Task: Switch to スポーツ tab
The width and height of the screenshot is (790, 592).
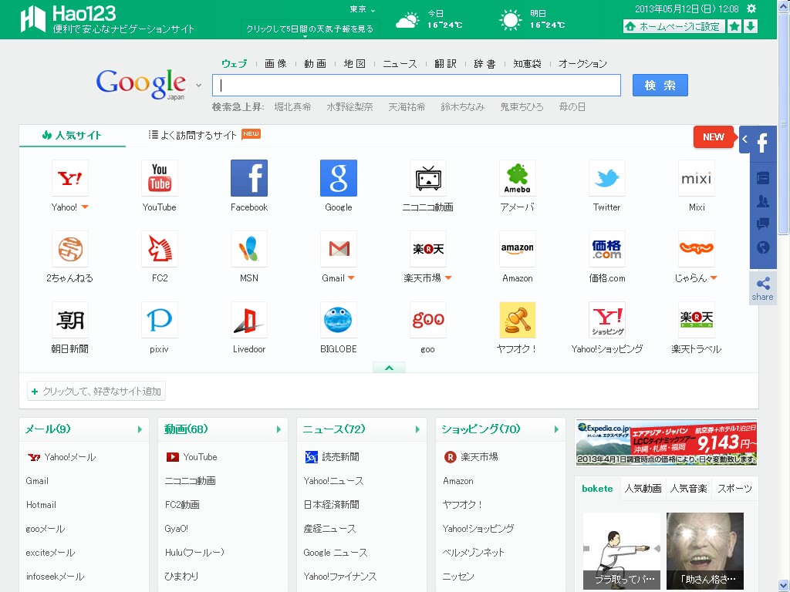Action: point(734,488)
